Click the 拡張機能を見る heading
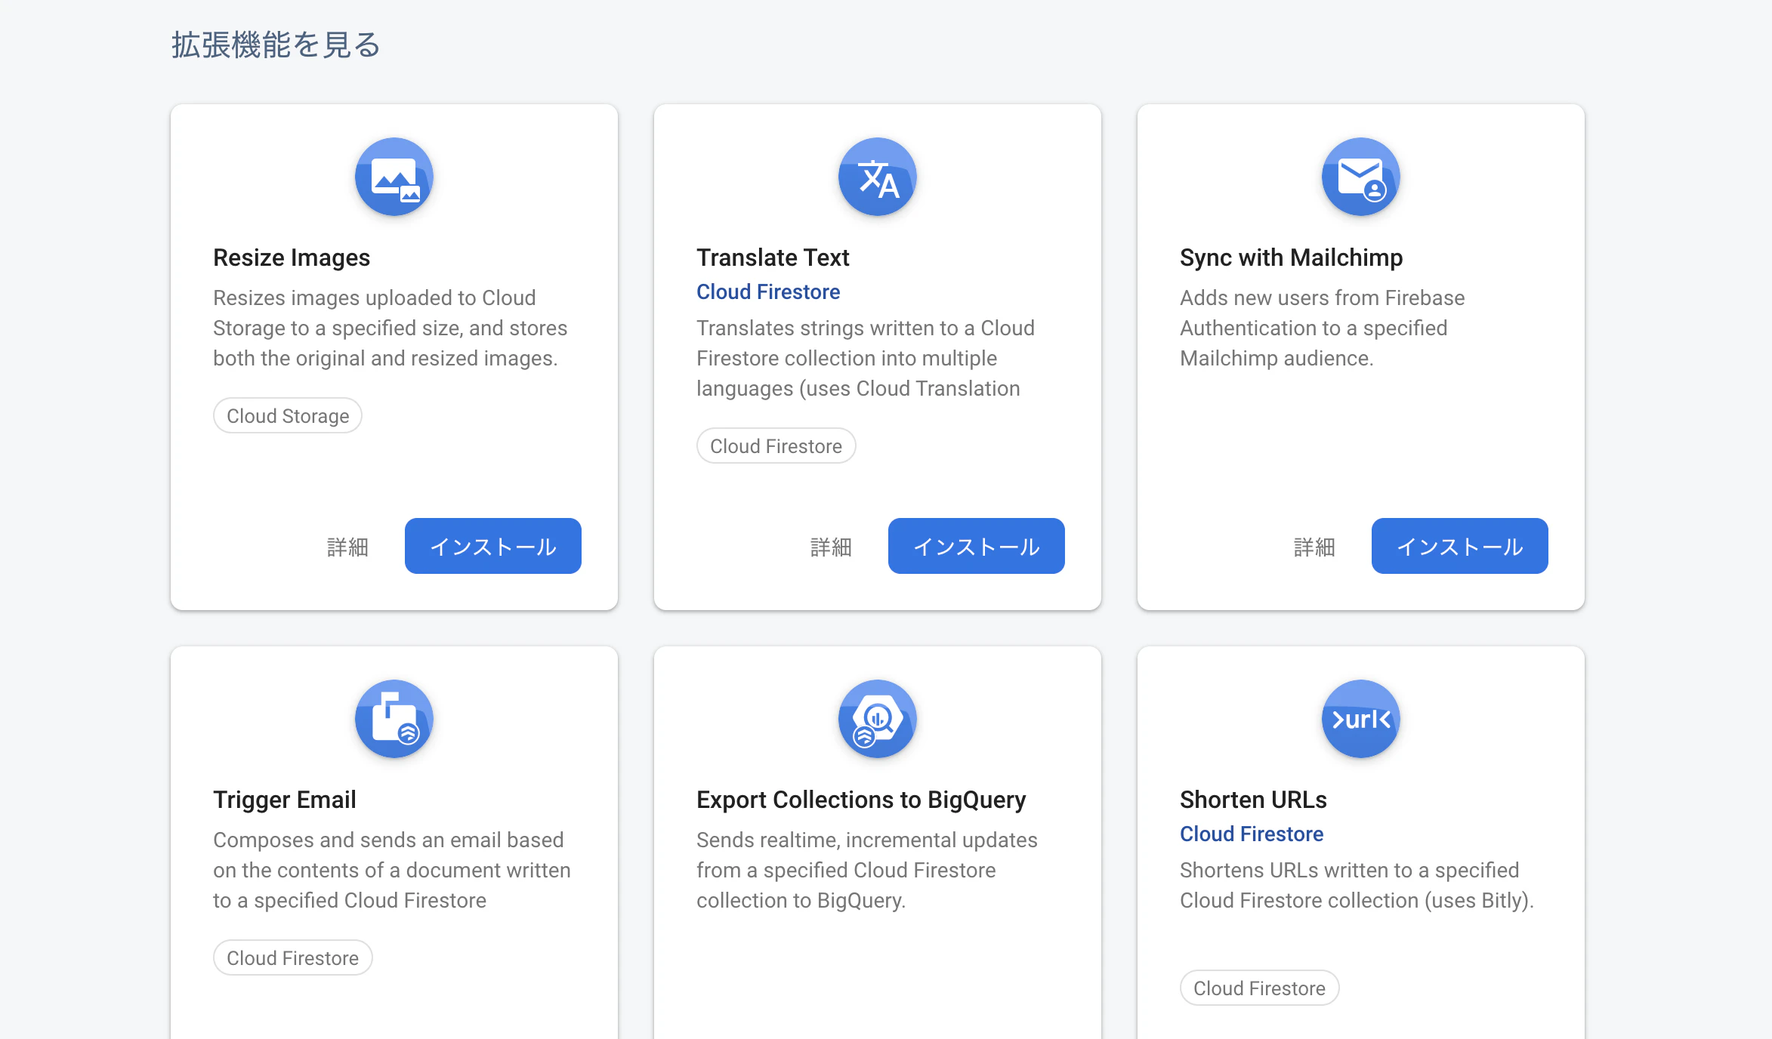 [276, 45]
